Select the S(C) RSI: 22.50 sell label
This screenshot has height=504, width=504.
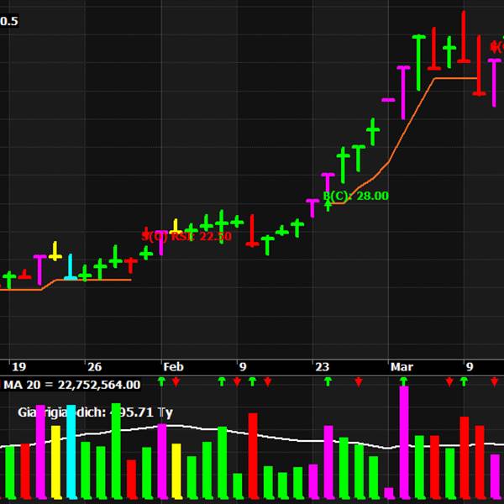186,236
